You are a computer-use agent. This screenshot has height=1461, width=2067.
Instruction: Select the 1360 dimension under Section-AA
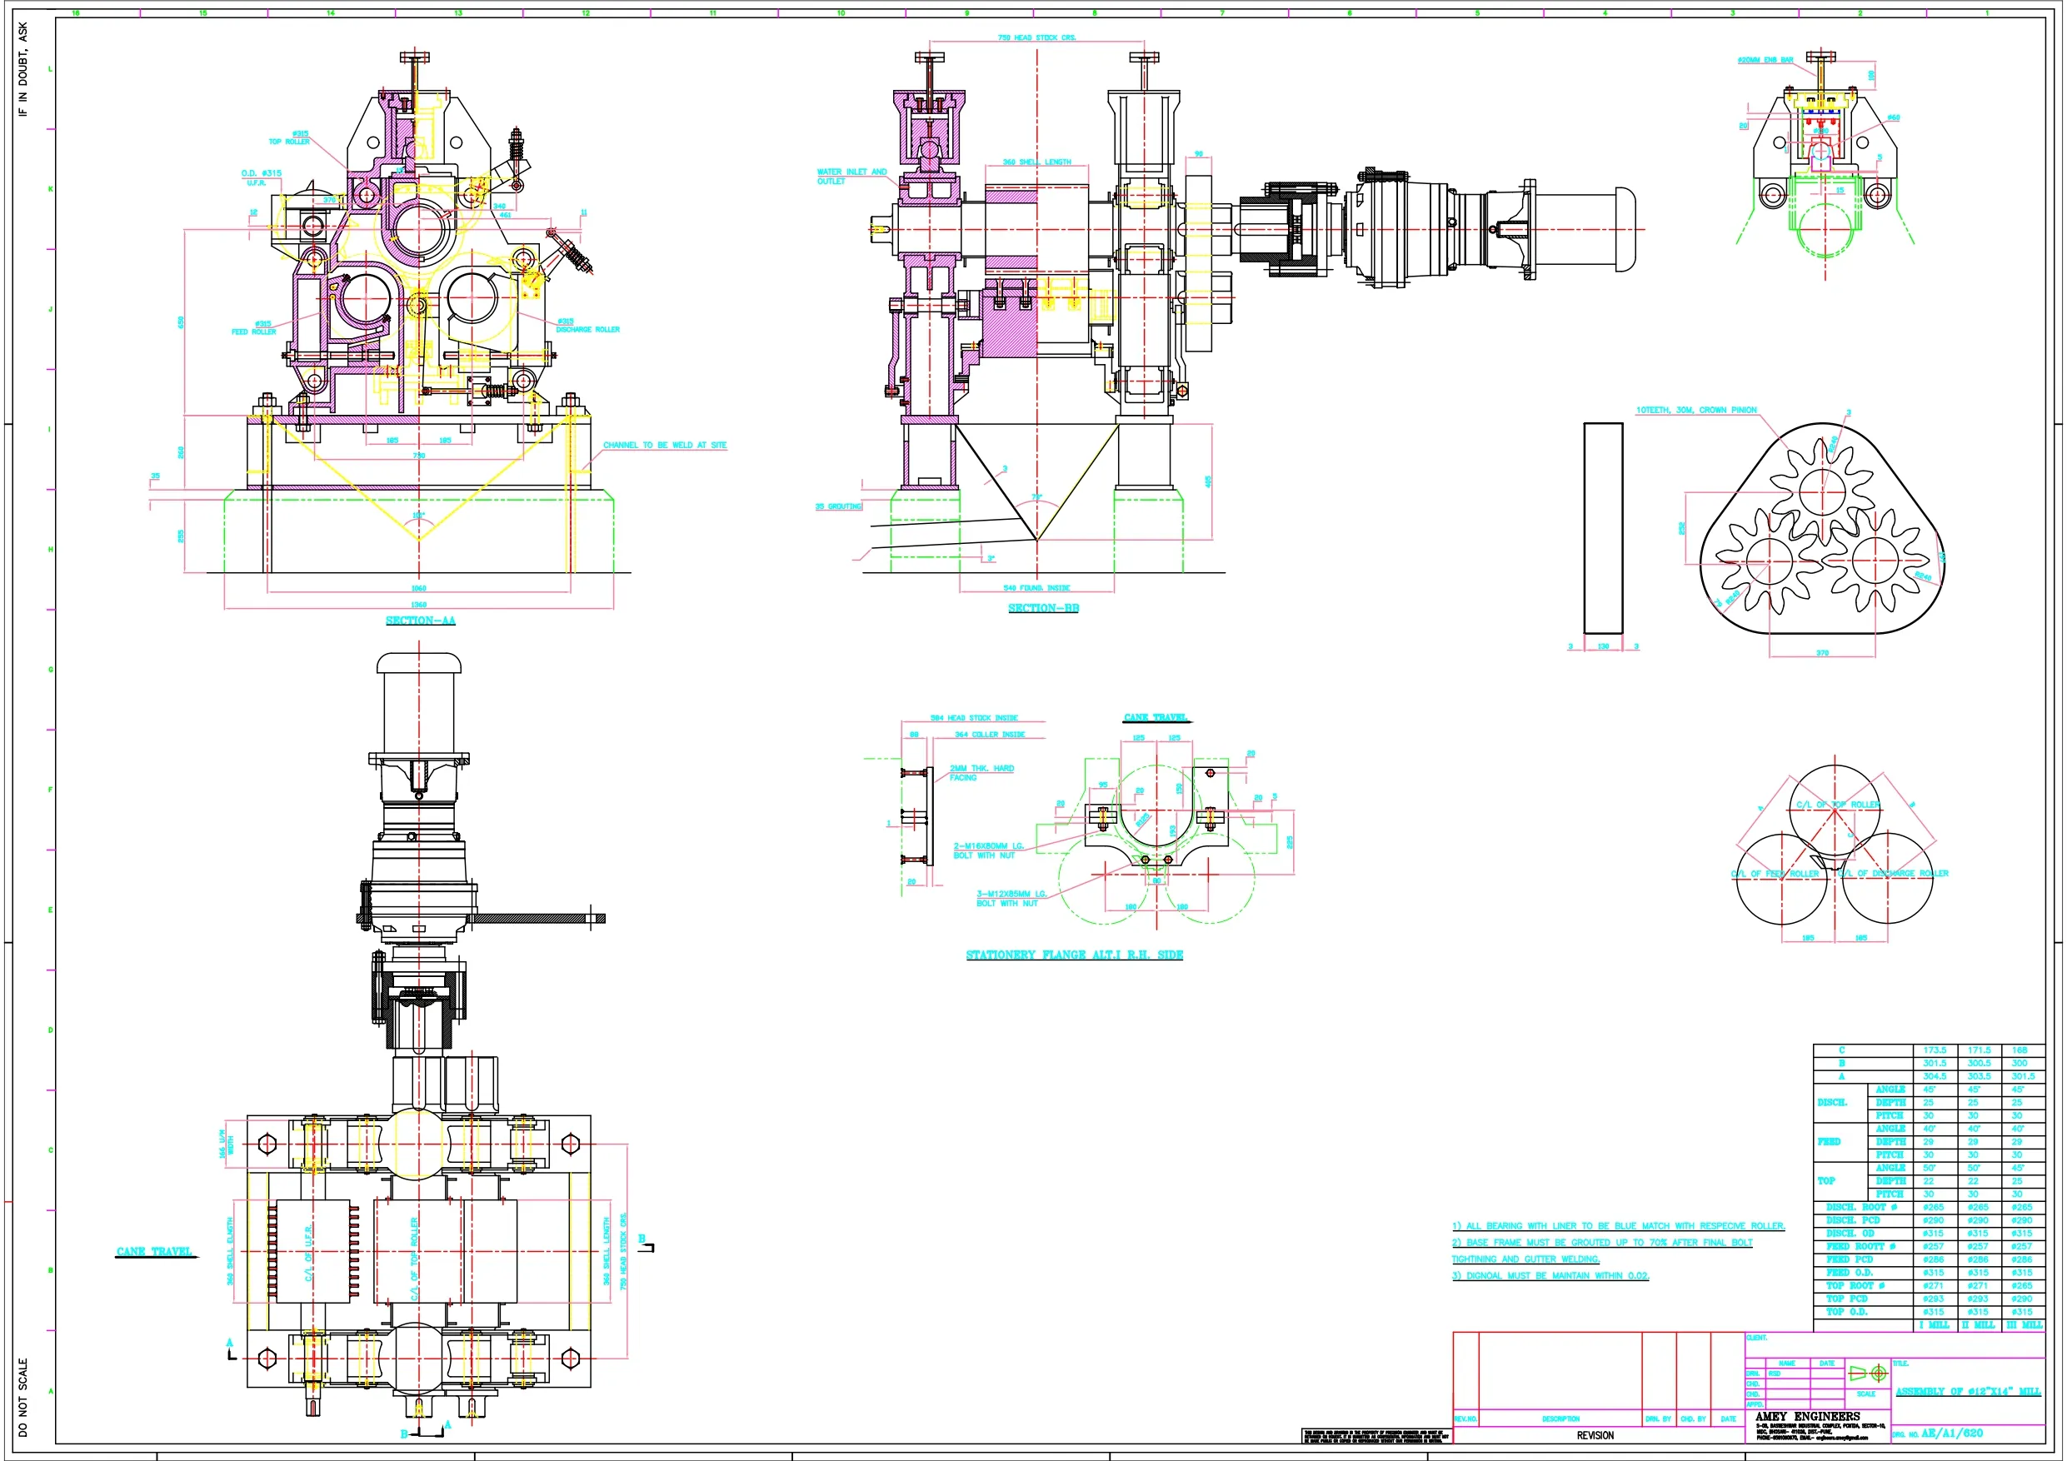coord(418,605)
